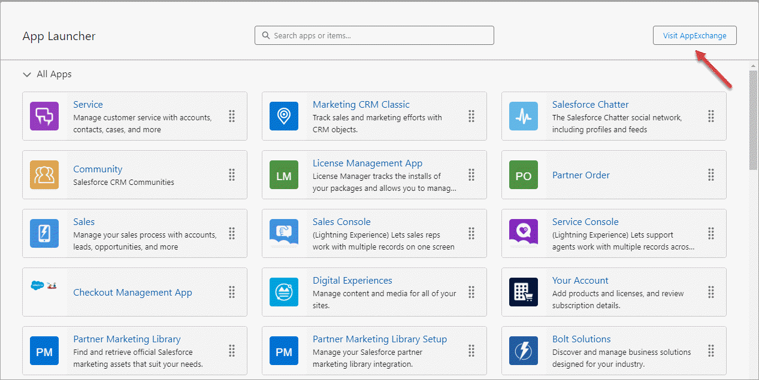Collapse the All Apps section chevron
Viewport: 759px width, 380px height.
(26, 75)
